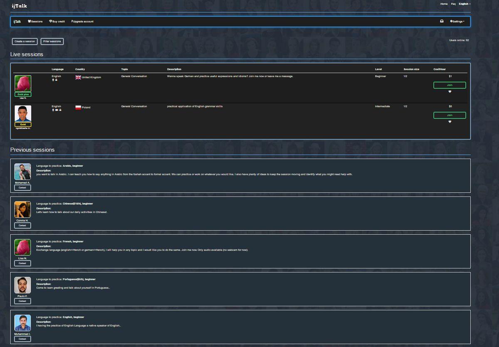Open Connie H.'s profile photo
Viewport: 499px width, 347px height.
tap(22, 209)
